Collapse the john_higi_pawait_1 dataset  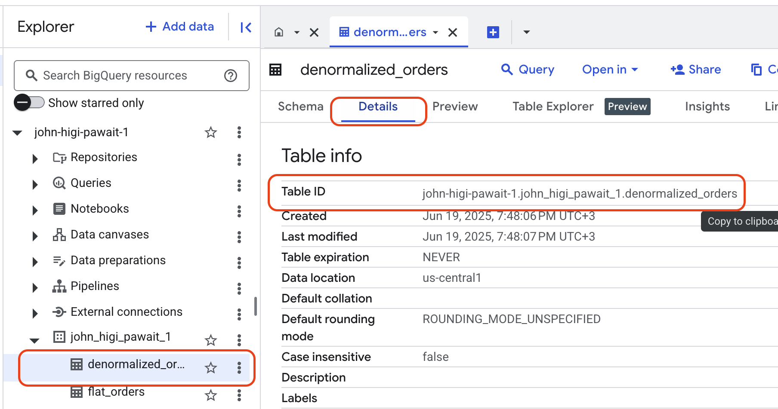point(34,339)
